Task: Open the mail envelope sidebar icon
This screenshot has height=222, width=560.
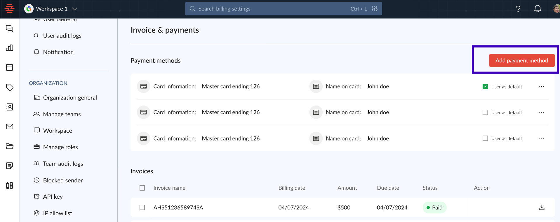Action: coord(9,126)
